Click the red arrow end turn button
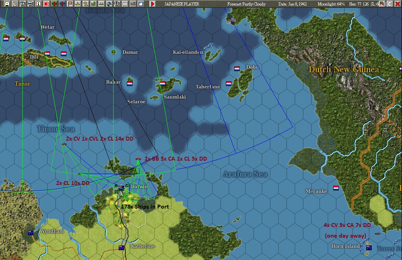 [x=152, y=4]
